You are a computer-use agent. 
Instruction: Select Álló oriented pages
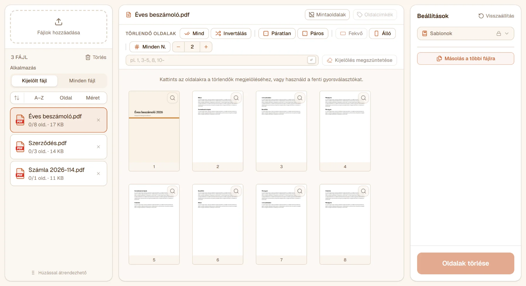coord(383,33)
